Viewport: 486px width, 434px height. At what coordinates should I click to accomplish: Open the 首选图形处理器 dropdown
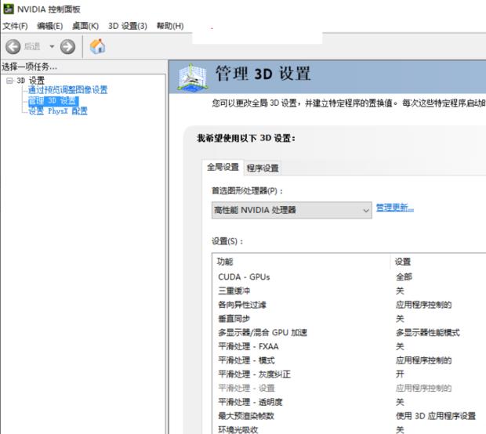click(x=292, y=210)
